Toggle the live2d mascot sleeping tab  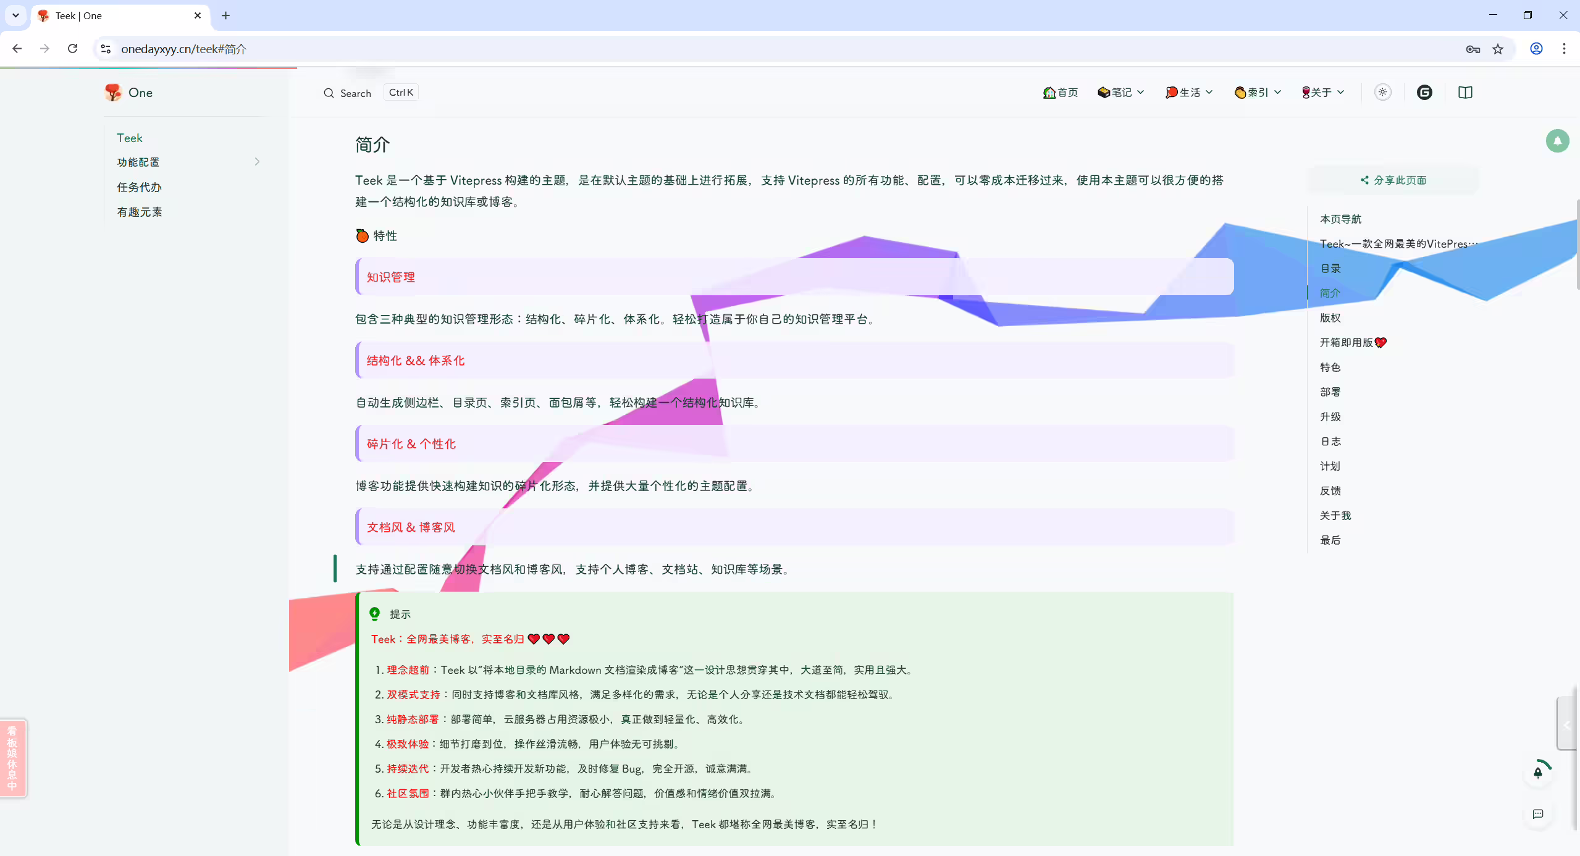(x=13, y=758)
